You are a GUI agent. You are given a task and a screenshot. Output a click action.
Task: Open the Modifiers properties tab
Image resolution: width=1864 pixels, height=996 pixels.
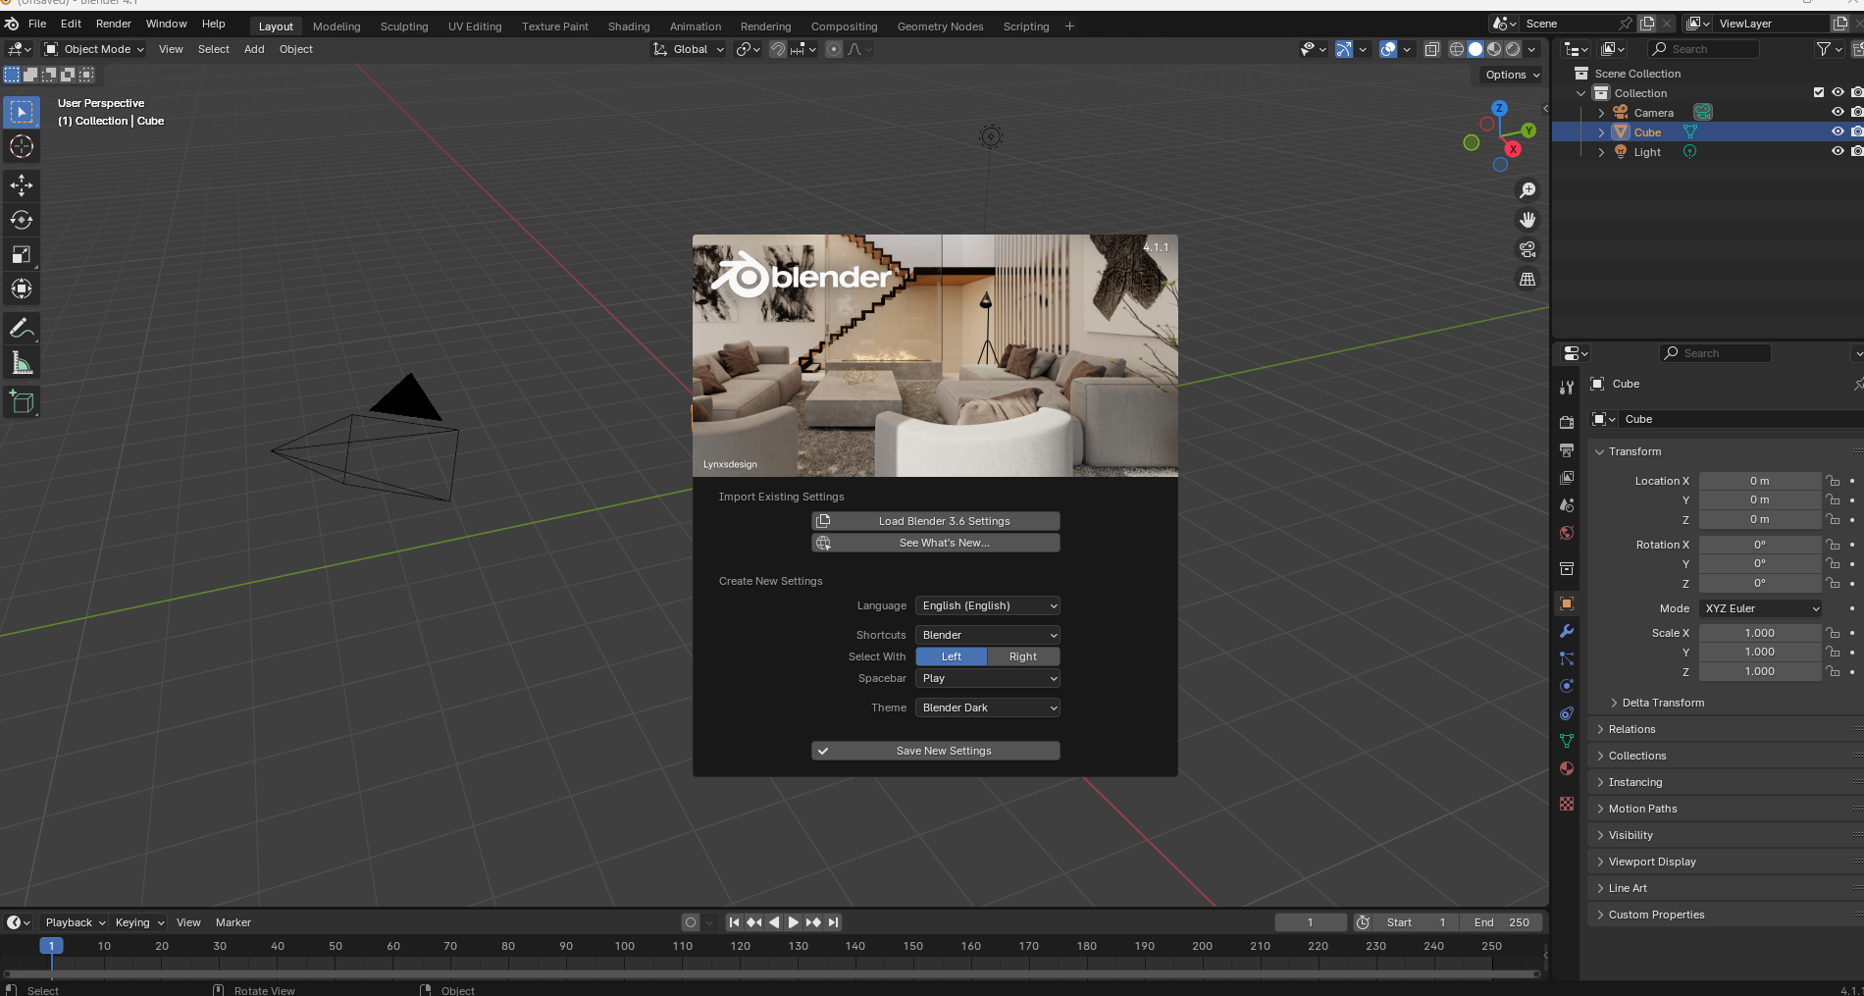[x=1567, y=631]
